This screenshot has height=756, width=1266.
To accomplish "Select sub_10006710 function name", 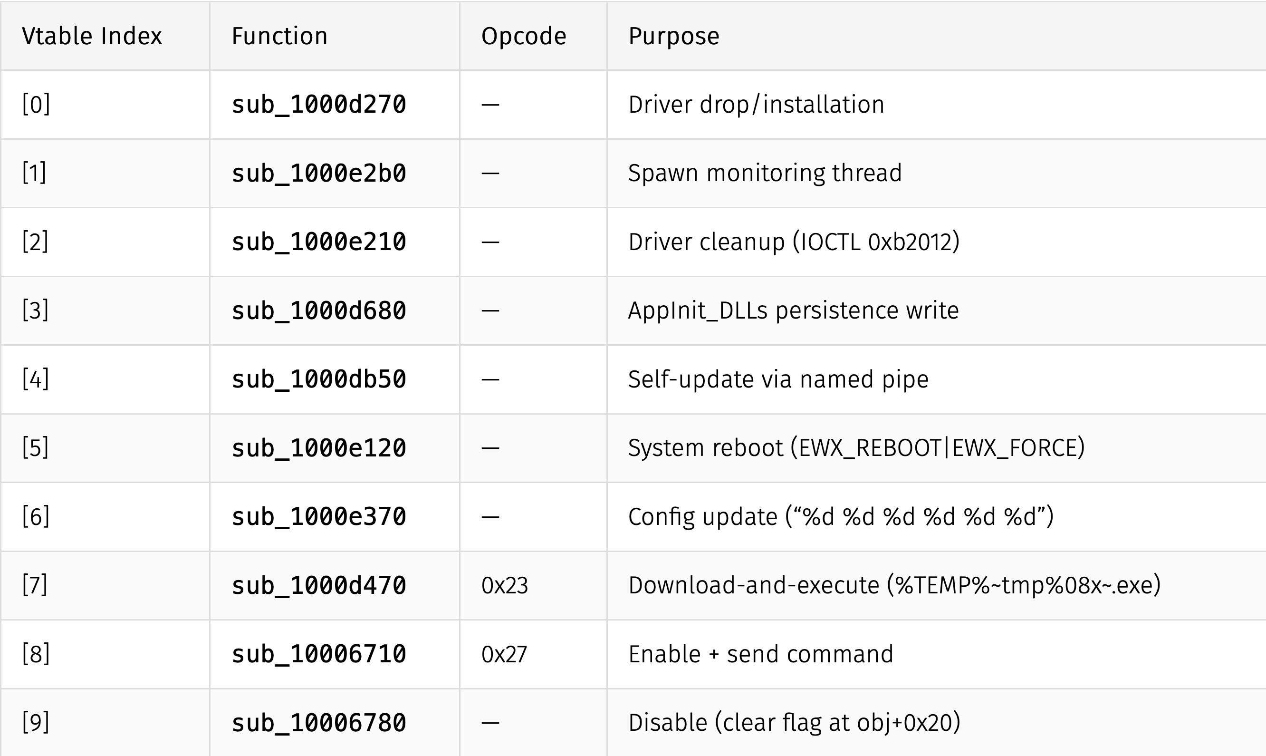I will point(319,655).
